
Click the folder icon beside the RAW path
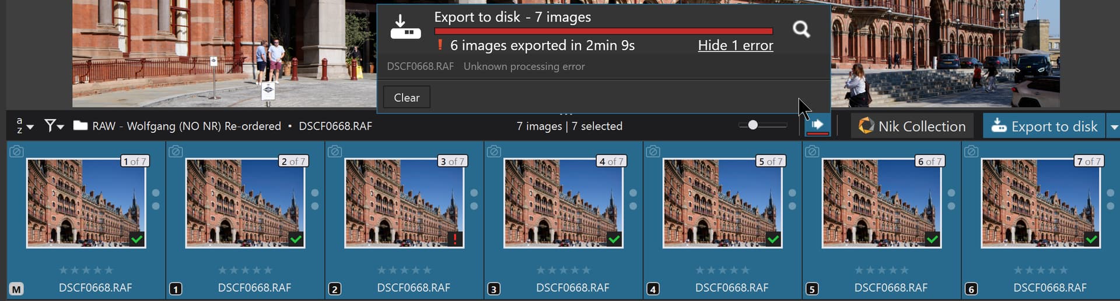click(x=80, y=126)
